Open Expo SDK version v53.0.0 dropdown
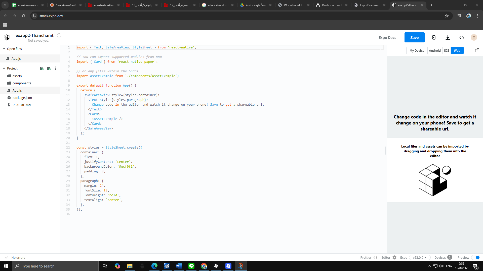 pos(420,257)
